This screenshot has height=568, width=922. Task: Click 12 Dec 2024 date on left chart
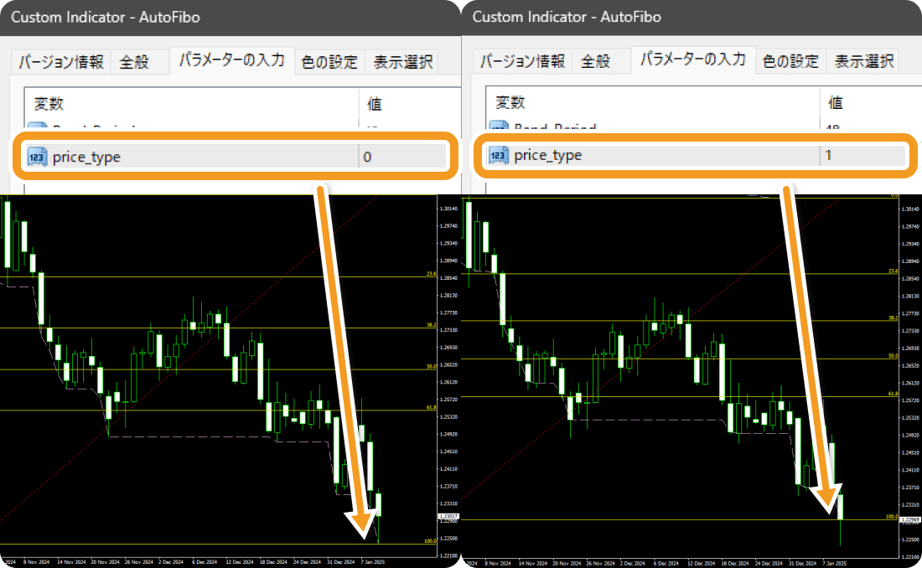(x=238, y=562)
